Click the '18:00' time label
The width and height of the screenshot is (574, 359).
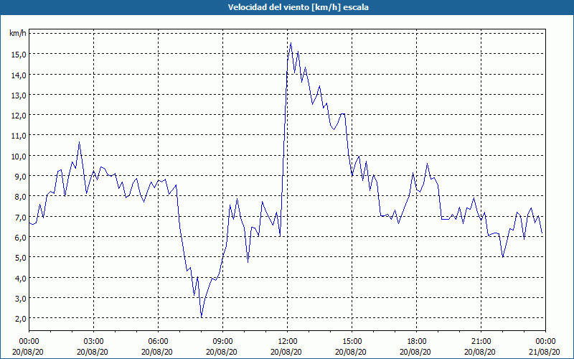(x=416, y=342)
